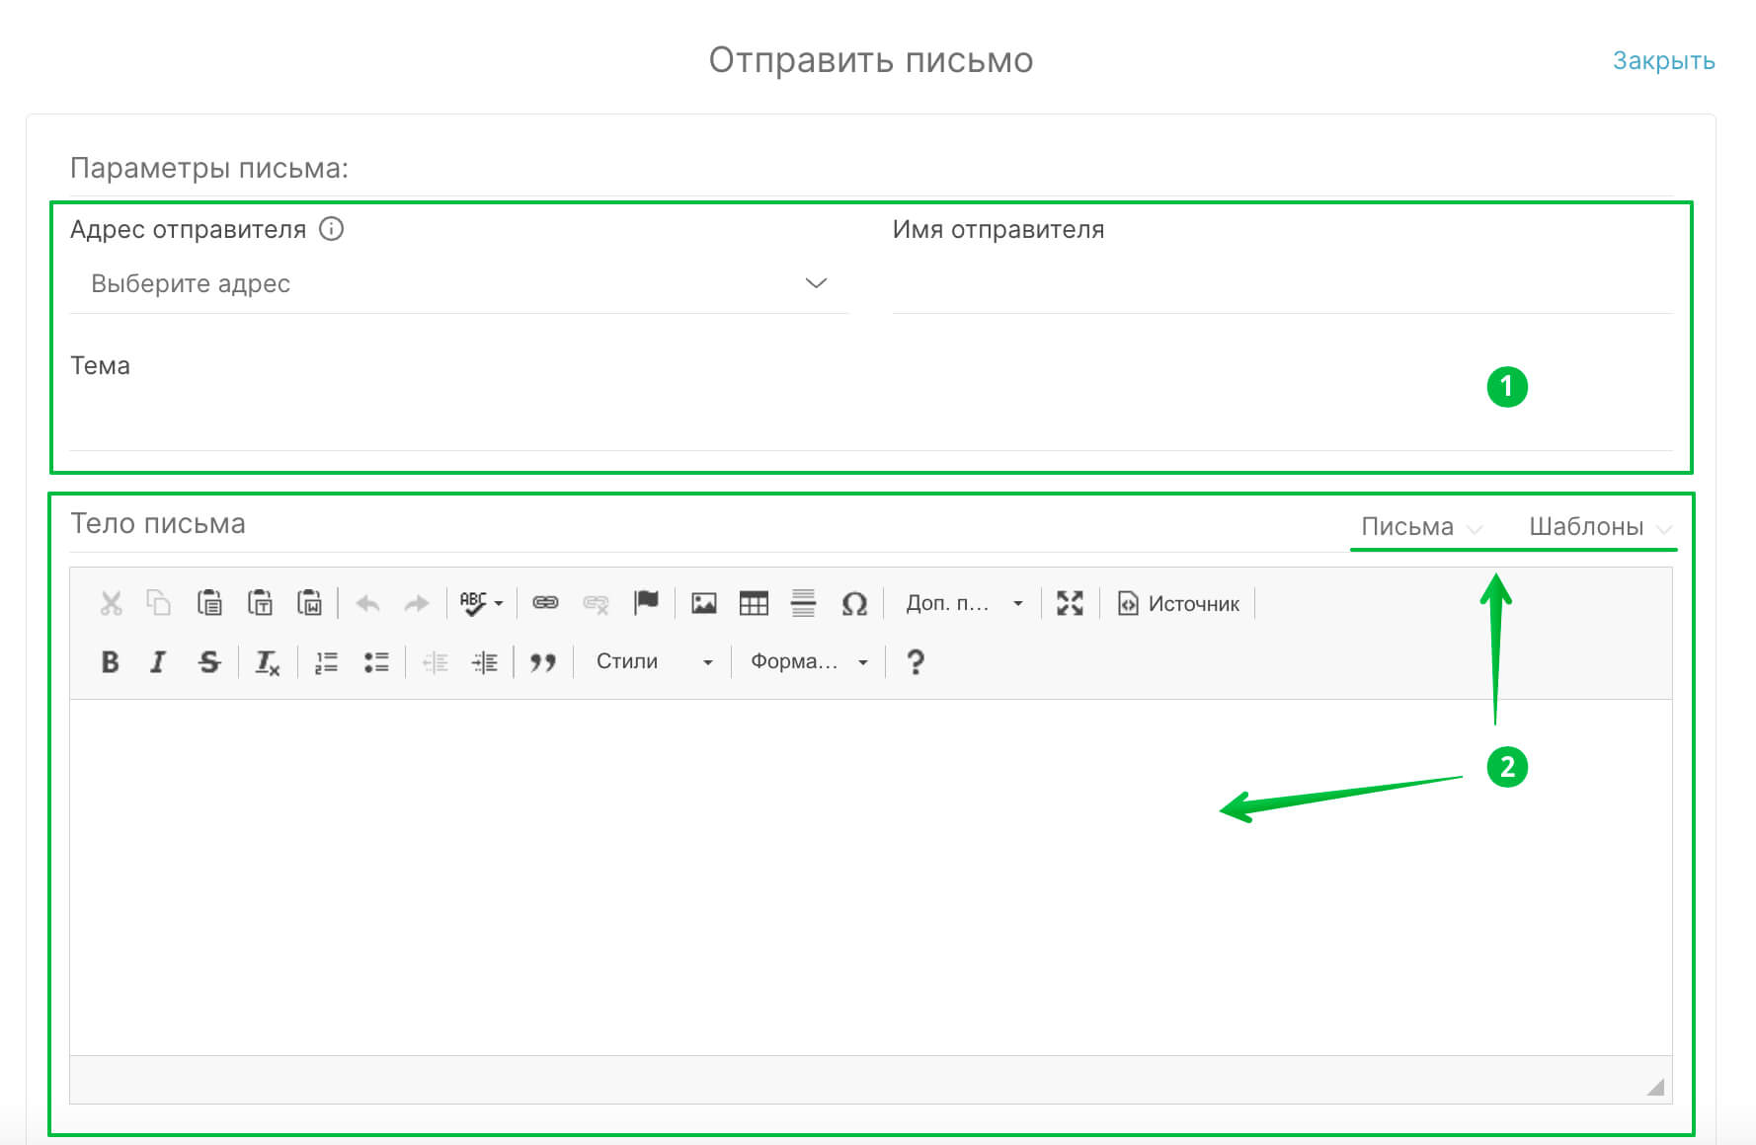This screenshot has width=1756, height=1145.
Task: Click the Increase indent icon
Action: click(485, 662)
